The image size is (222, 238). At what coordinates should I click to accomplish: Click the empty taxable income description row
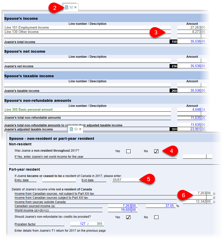coord(87,85)
